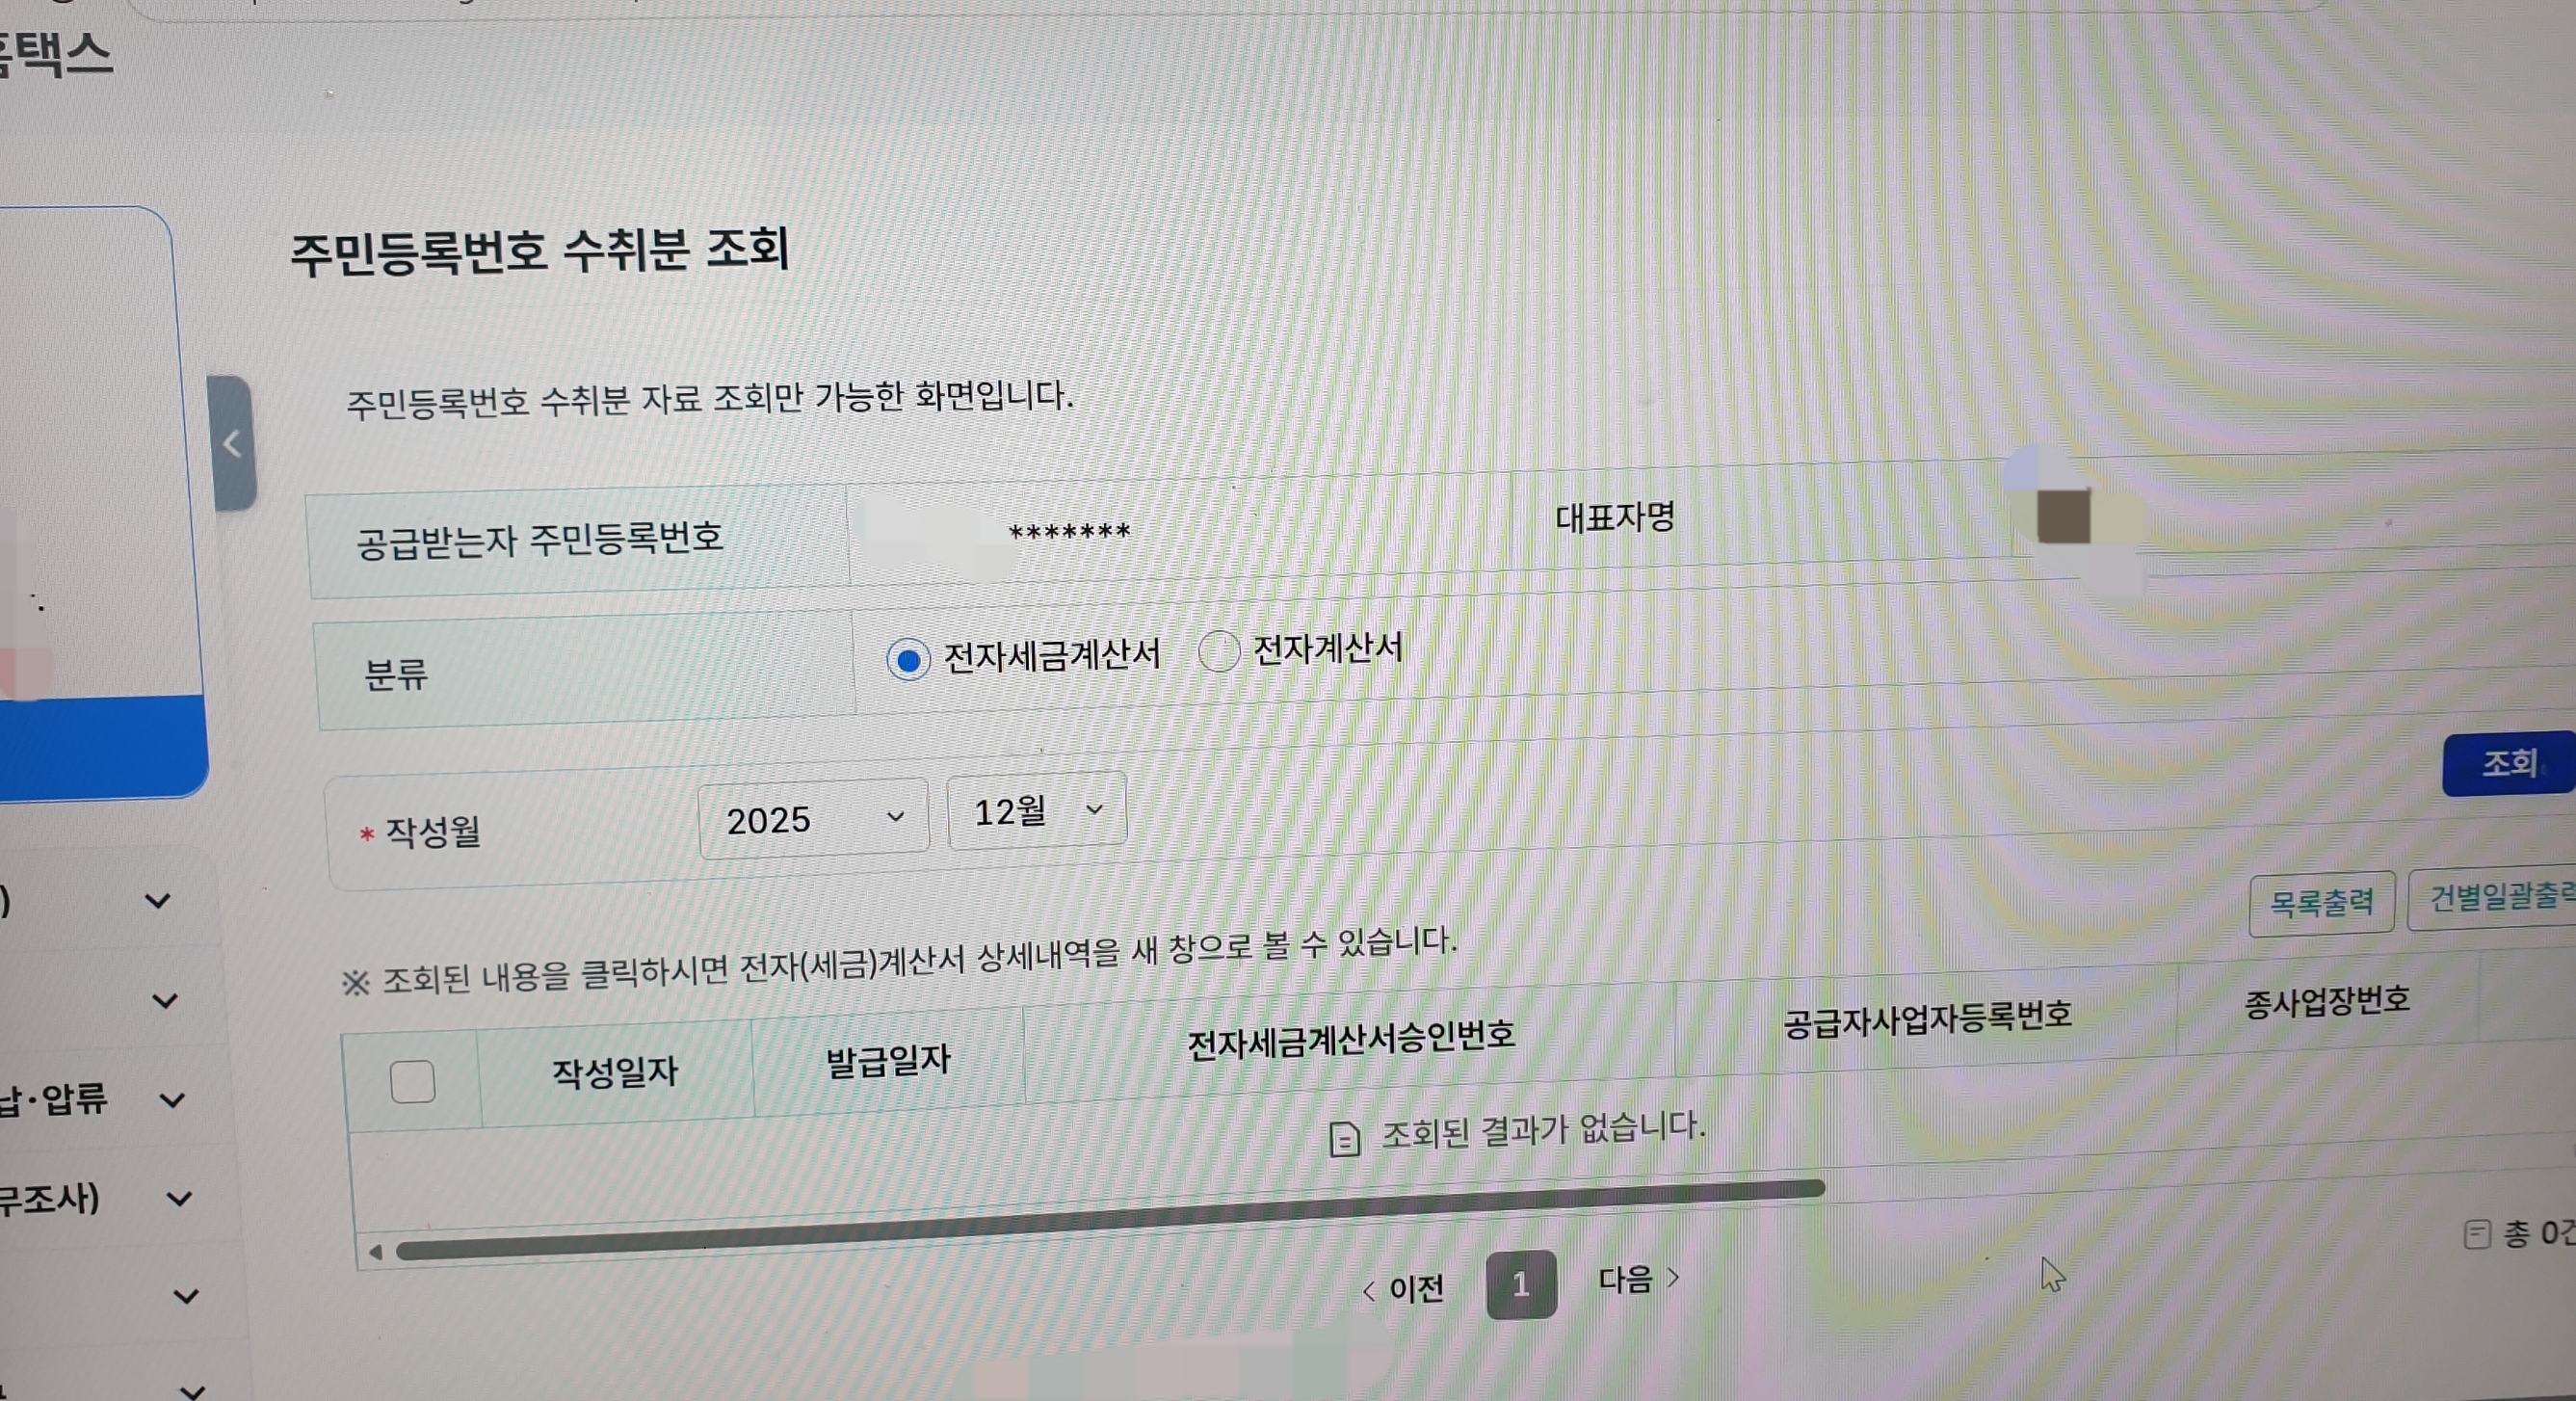Click the document icon beside 총 0건
The height and width of the screenshot is (1401, 2576).
(2476, 1234)
